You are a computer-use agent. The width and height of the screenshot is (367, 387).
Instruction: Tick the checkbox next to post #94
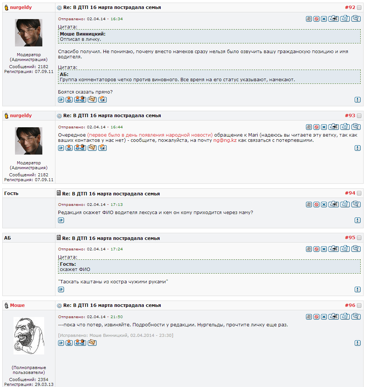(x=359, y=193)
